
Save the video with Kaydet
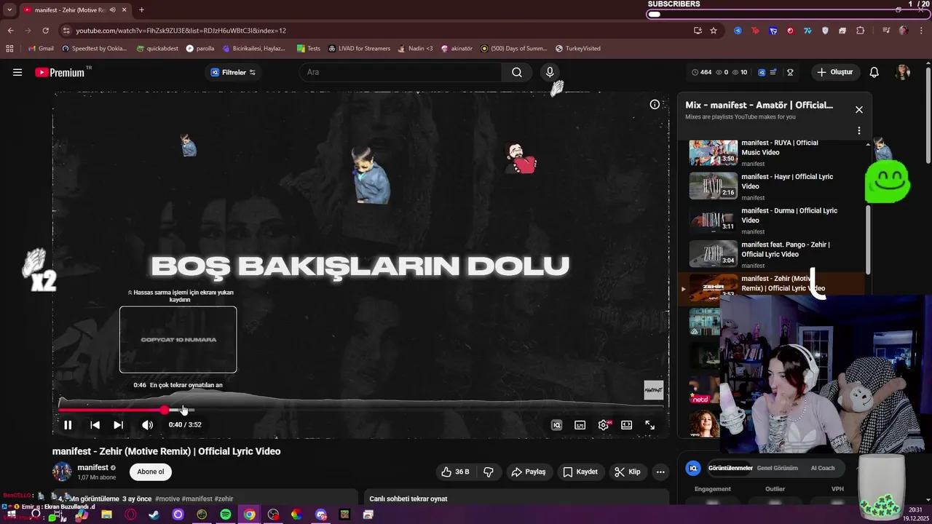580,472
